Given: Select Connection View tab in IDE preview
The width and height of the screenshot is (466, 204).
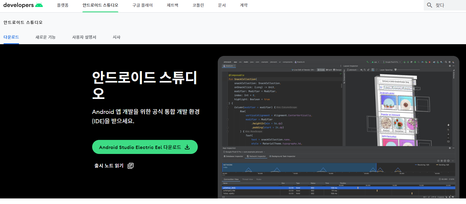Looking at the screenshot, I should (231, 179).
